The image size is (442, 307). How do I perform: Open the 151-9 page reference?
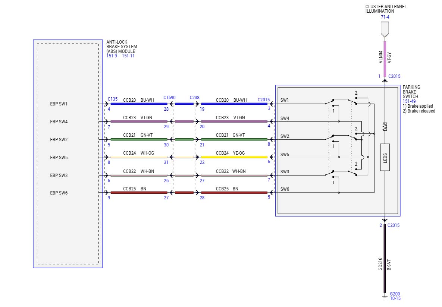(112, 56)
